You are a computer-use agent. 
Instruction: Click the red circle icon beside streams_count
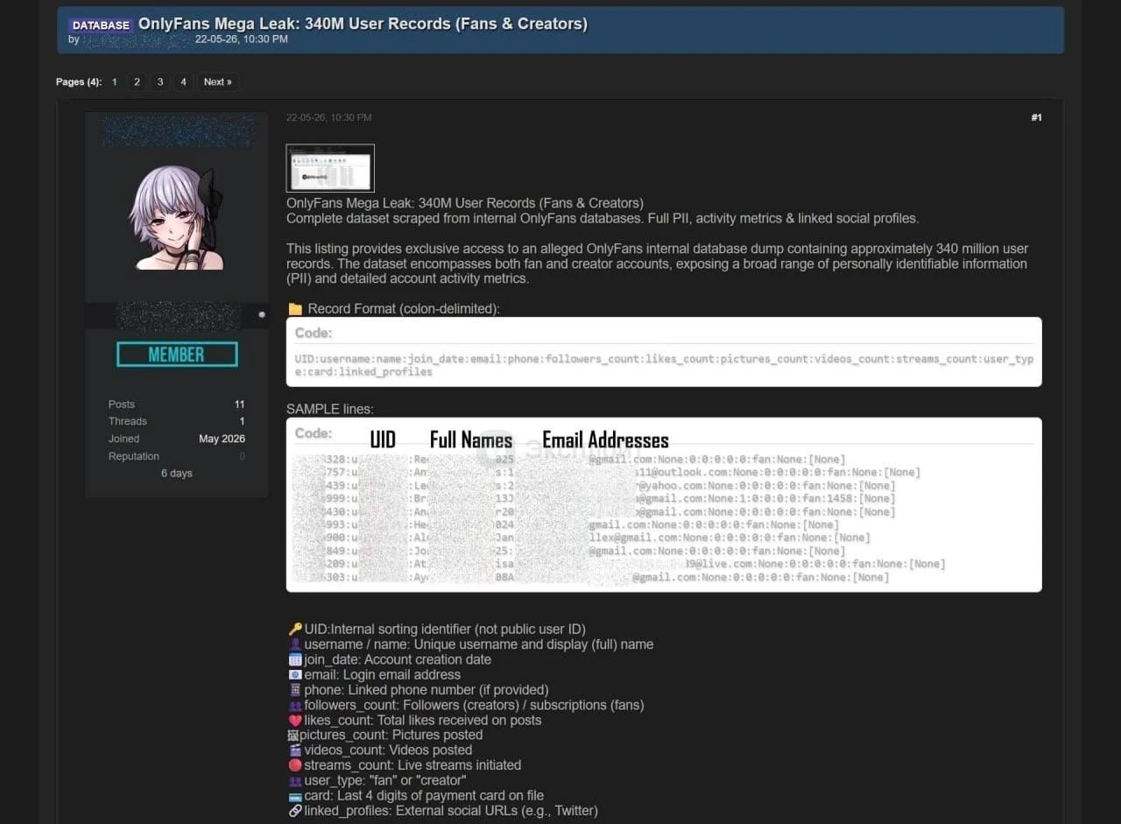coord(295,765)
